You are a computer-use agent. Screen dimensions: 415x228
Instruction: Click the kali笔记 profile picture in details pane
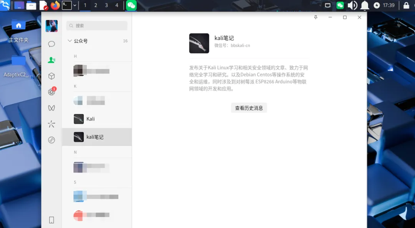coord(199,43)
